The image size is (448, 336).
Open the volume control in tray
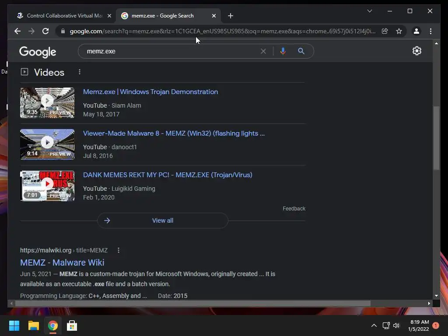[396, 325]
